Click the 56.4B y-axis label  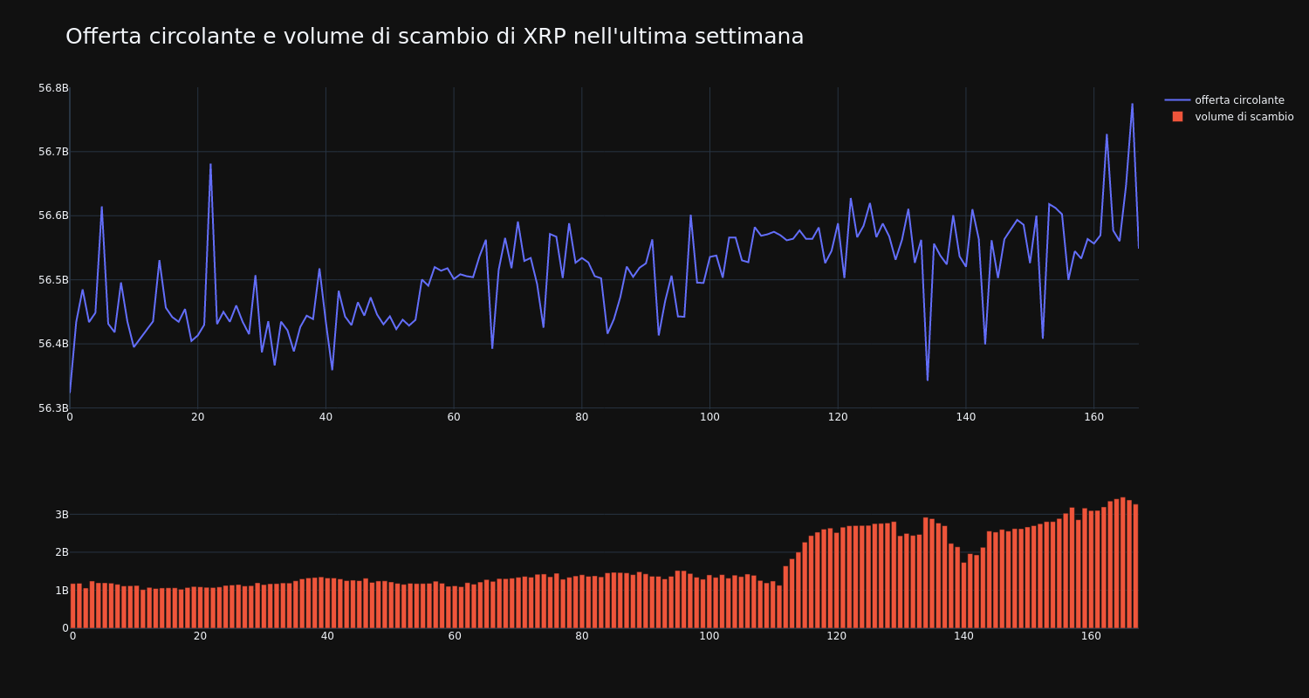click(x=53, y=344)
